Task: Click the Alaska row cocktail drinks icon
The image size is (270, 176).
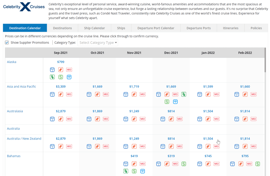Action: [52, 70]
